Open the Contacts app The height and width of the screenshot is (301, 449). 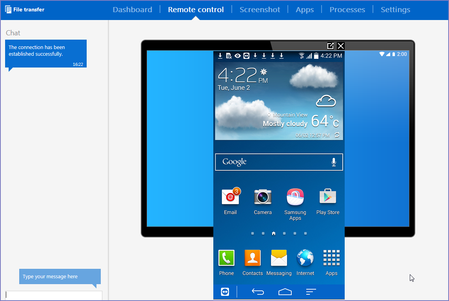coord(253,259)
